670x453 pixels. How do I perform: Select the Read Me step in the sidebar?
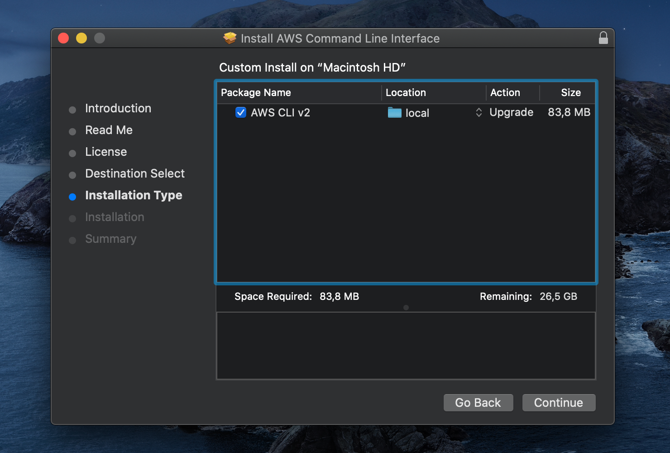(109, 130)
